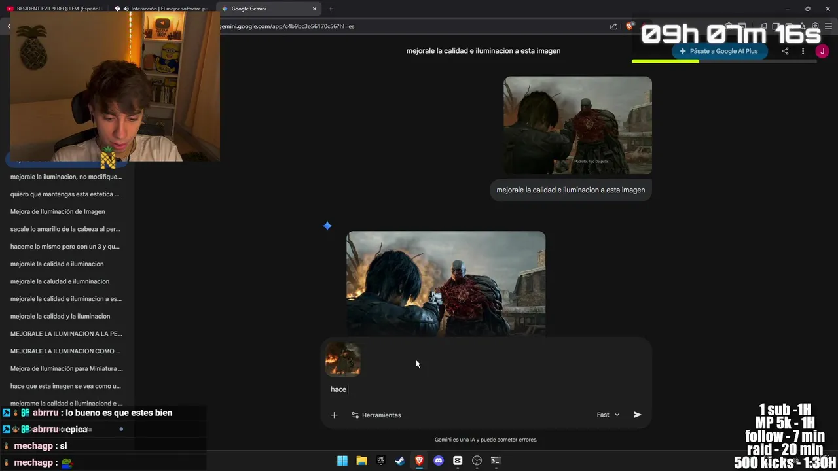838x471 pixels.
Task: Open chat 'mejorale la caludad e ilumninacion'
Action: click(60, 281)
